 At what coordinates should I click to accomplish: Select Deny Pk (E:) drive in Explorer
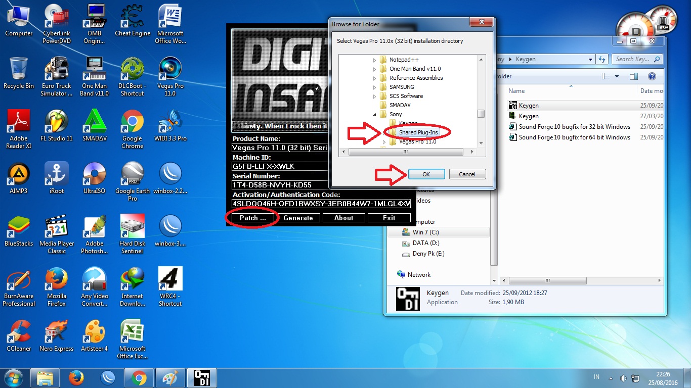click(x=428, y=254)
